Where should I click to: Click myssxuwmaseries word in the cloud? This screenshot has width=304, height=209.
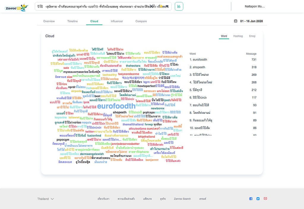(x=76, y=72)
